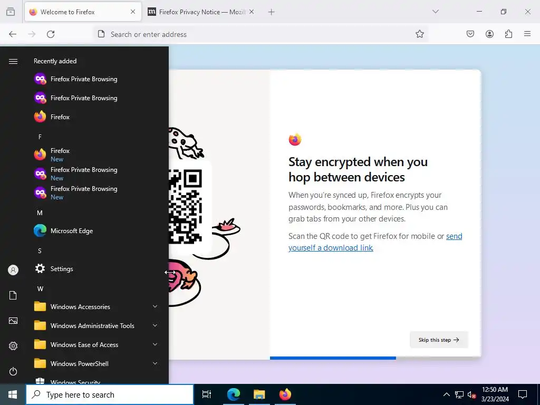Open the user account icon in Start sidebar
The width and height of the screenshot is (540, 405).
(13, 270)
